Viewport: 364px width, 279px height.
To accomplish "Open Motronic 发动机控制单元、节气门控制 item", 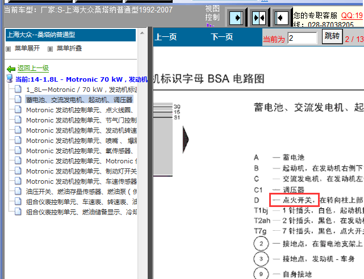I will [81, 120].
